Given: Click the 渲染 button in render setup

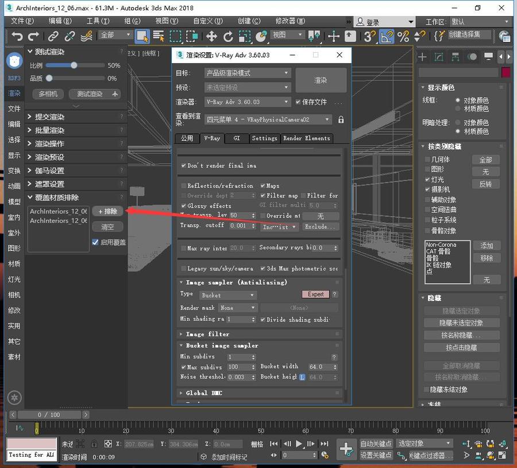Looking at the screenshot, I should (321, 80).
